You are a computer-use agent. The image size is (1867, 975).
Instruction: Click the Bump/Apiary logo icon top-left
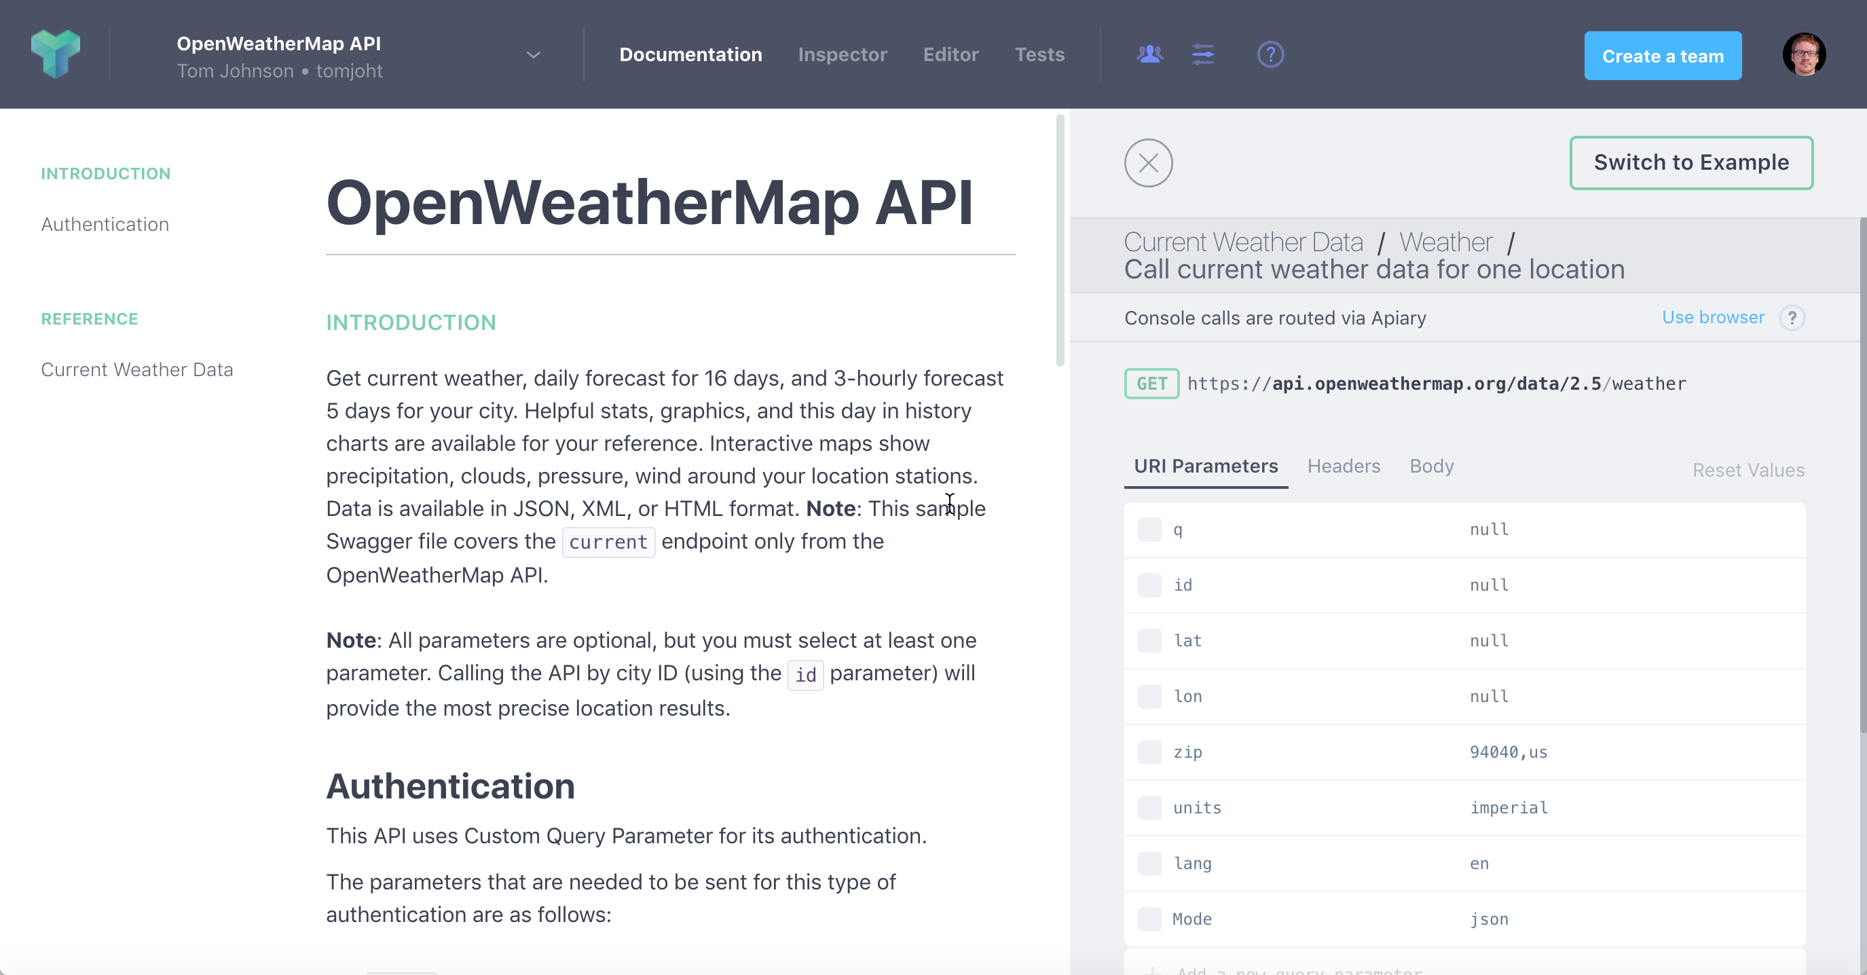(x=56, y=53)
